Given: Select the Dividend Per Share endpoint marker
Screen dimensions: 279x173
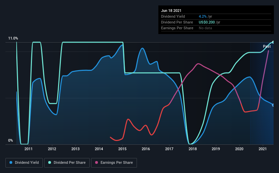Looking at the screenshot, I should 273,42.
